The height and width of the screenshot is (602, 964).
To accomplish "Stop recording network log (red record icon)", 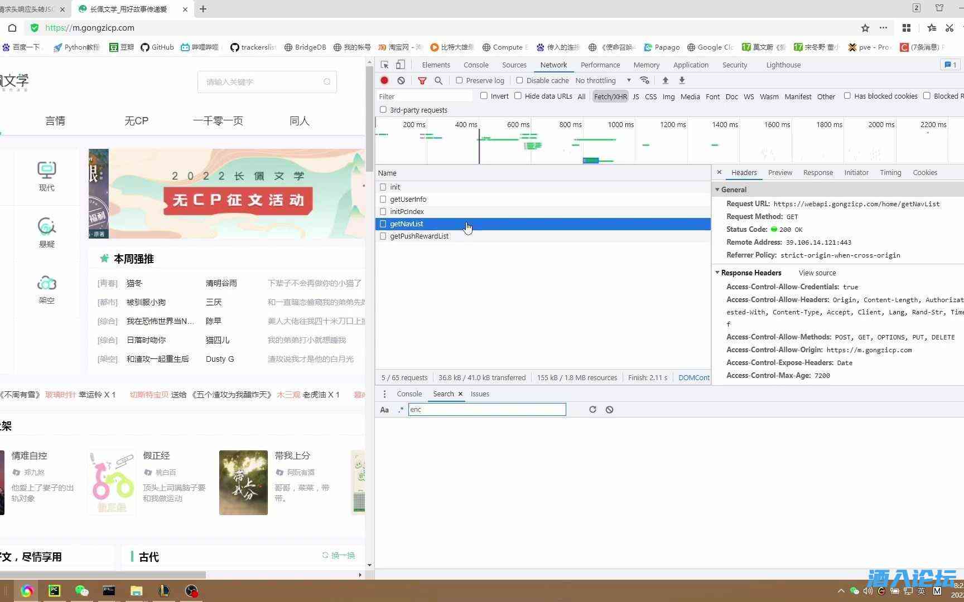I will 384,80.
